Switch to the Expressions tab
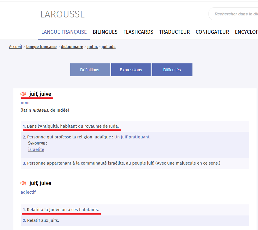The height and width of the screenshot is (230, 258). 131,70
